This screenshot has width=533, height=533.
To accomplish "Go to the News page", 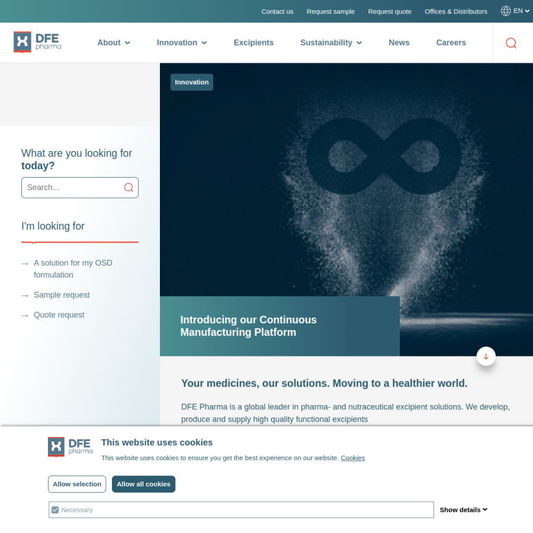I will pos(399,43).
